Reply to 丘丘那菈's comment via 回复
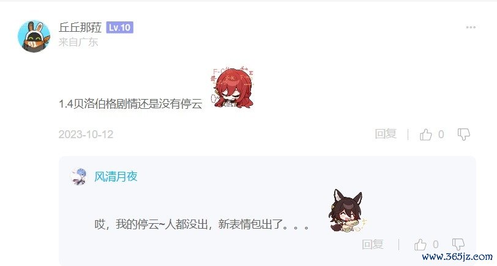Viewport: 497px width, 266px height. pyautogui.click(x=386, y=134)
